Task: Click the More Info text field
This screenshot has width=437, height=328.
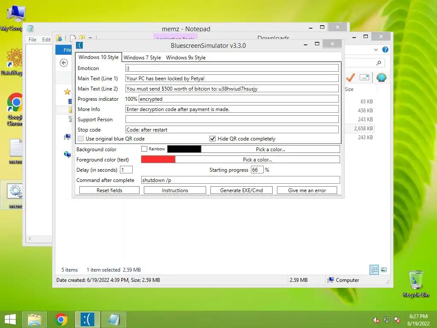Action: coord(232,109)
